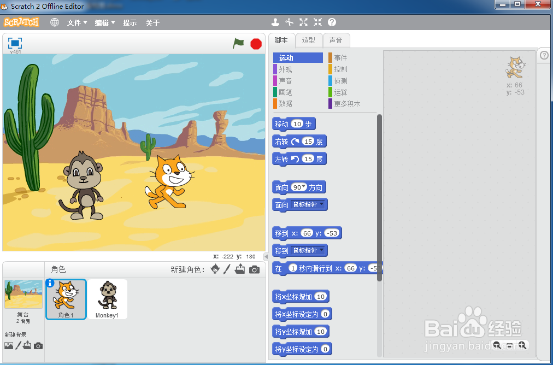
Task: Select the block help question tool
Action: 332,22
